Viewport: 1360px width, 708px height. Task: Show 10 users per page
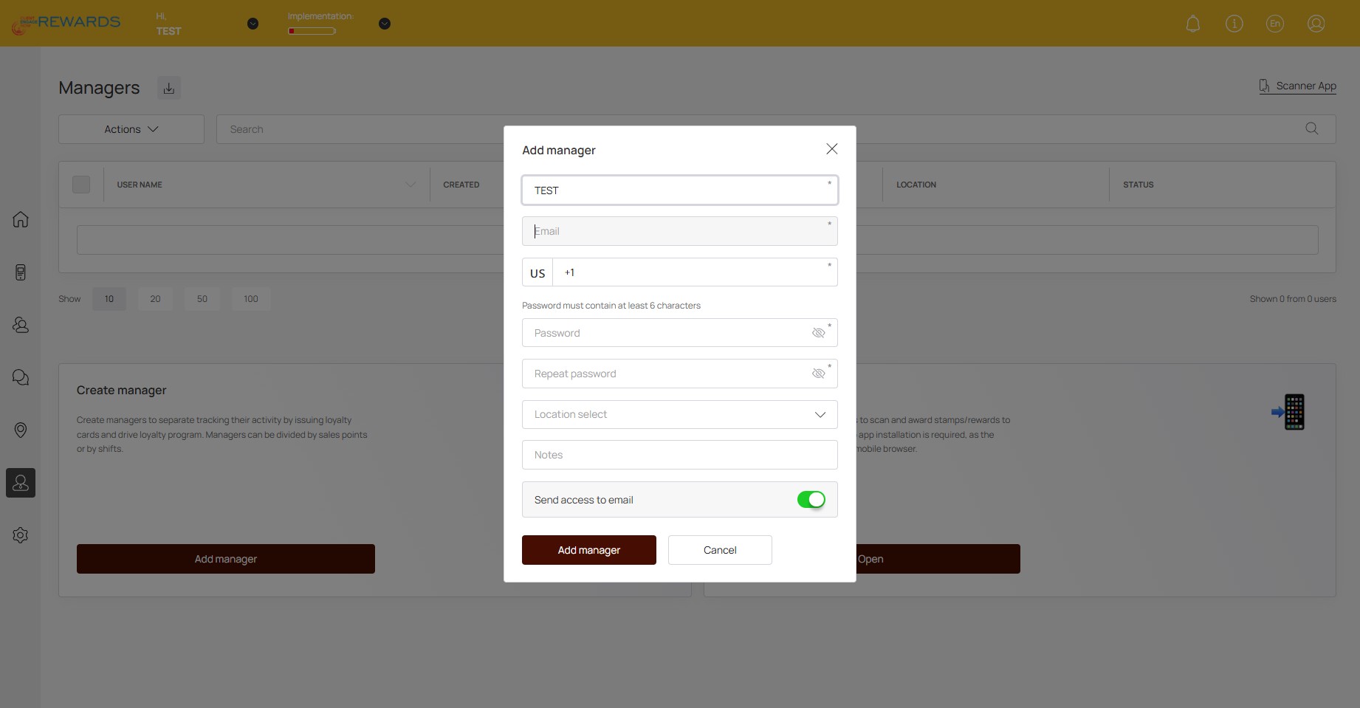[x=109, y=299]
